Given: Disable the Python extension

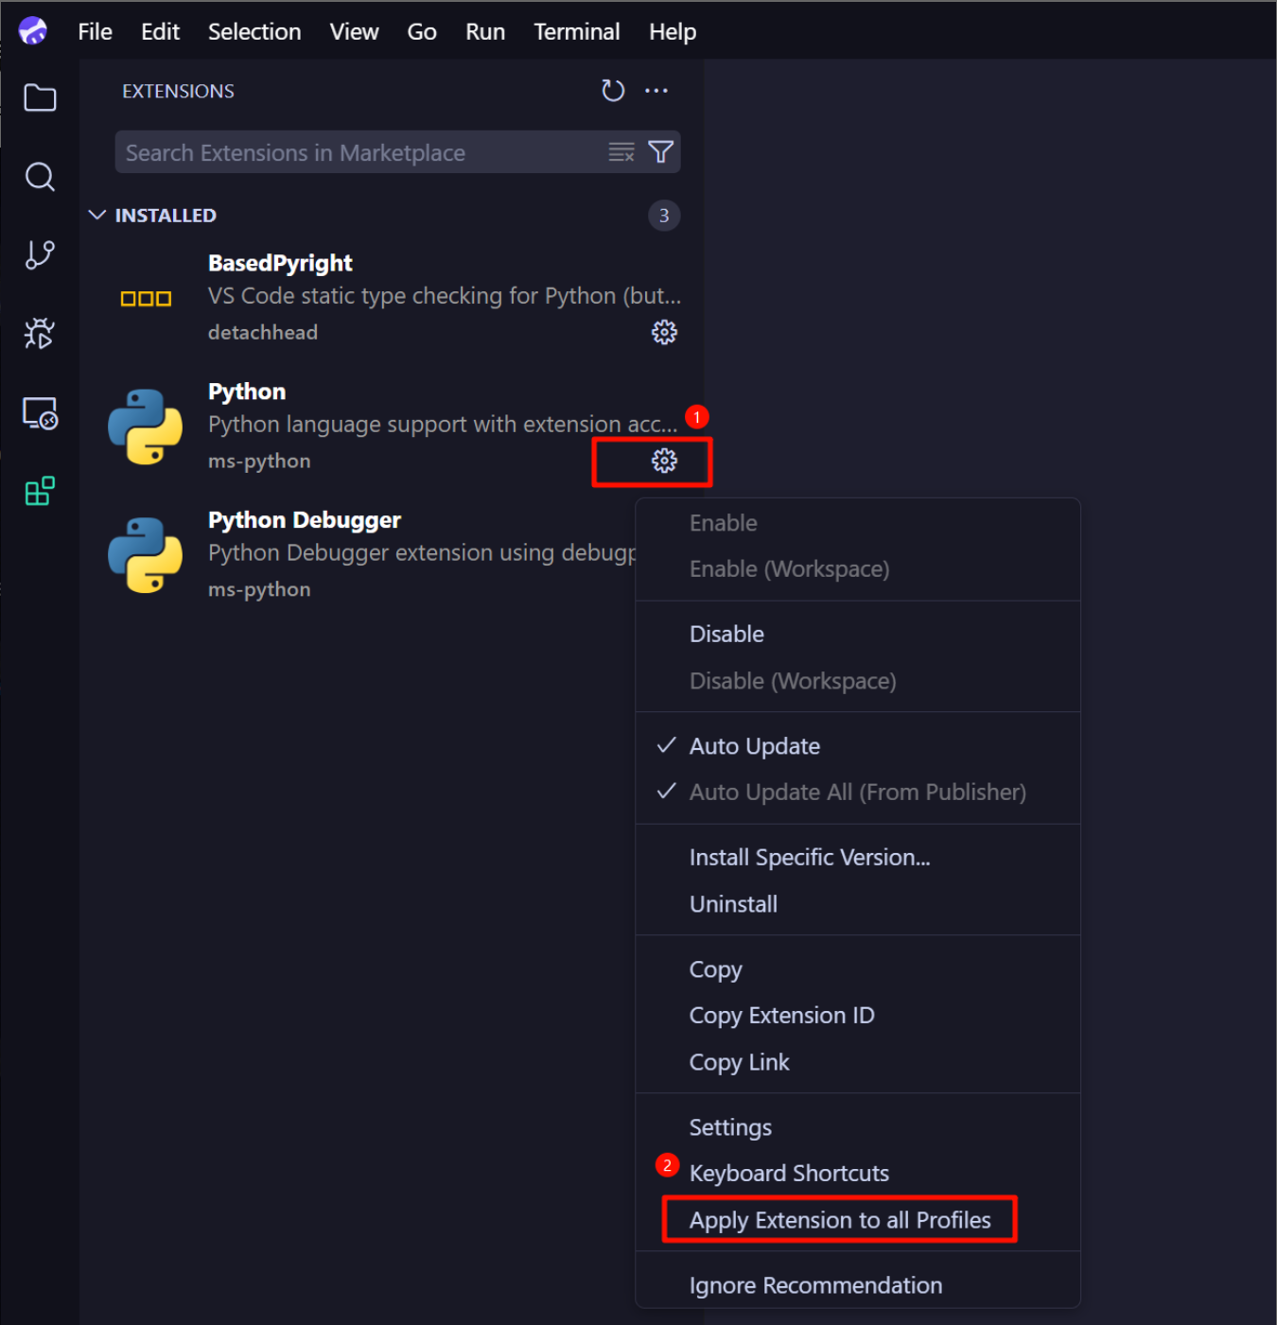Looking at the screenshot, I should click(x=726, y=634).
